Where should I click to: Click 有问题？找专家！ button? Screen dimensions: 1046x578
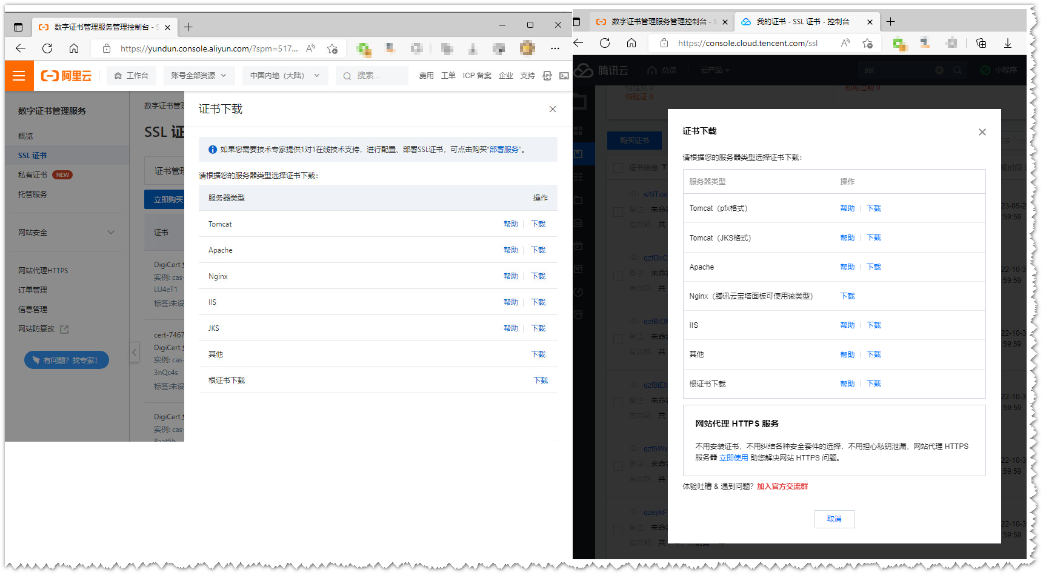click(x=67, y=360)
